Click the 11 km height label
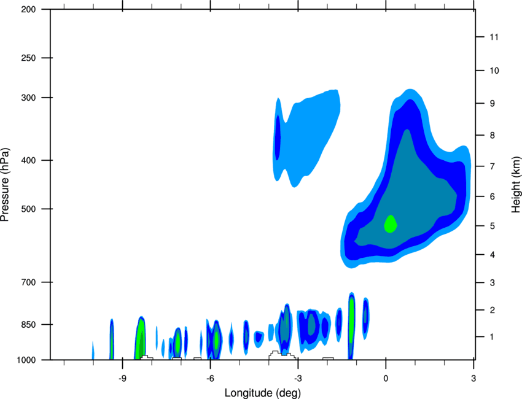This screenshot has height=399, width=522. pyautogui.click(x=494, y=37)
